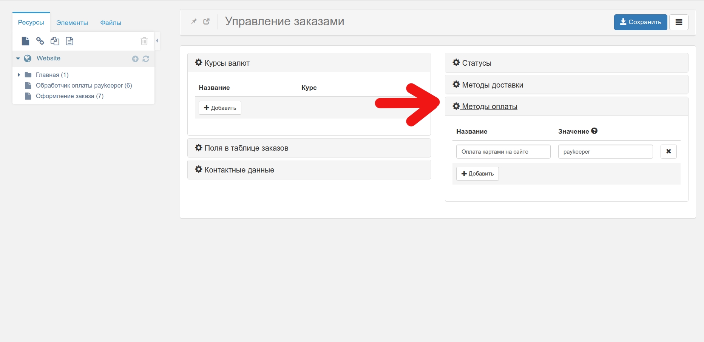This screenshot has height=342, width=704.
Task: Expand the Главная folder
Action: [19, 75]
